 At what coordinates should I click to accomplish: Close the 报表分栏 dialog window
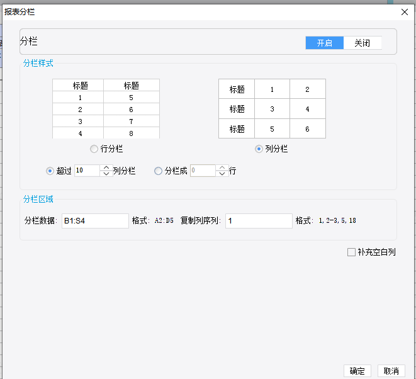point(404,12)
